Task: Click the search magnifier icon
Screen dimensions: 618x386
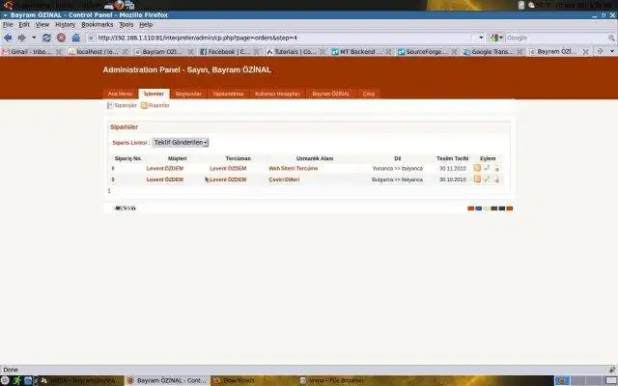Action: point(611,38)
